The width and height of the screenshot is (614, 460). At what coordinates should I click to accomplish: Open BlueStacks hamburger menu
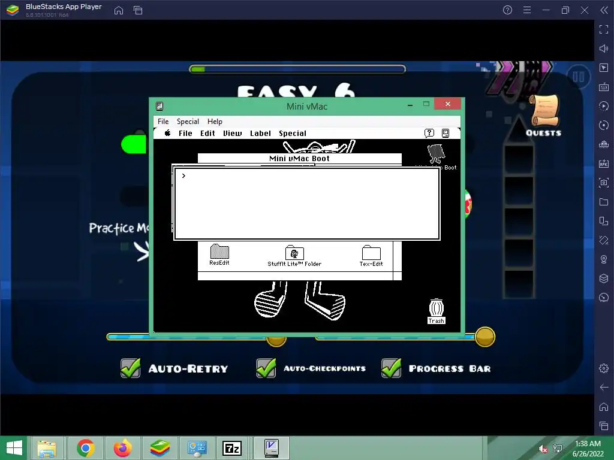[x=527, y=10]
